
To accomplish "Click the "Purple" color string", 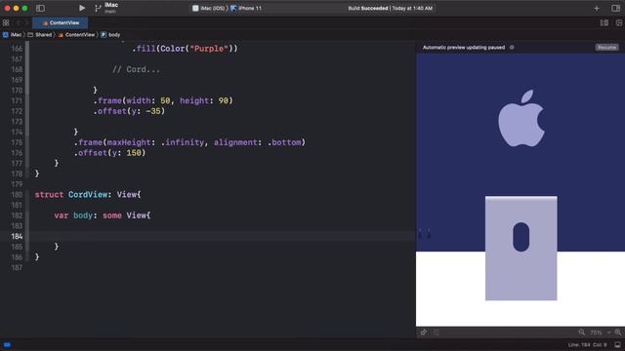I will (x=209, y=49).
